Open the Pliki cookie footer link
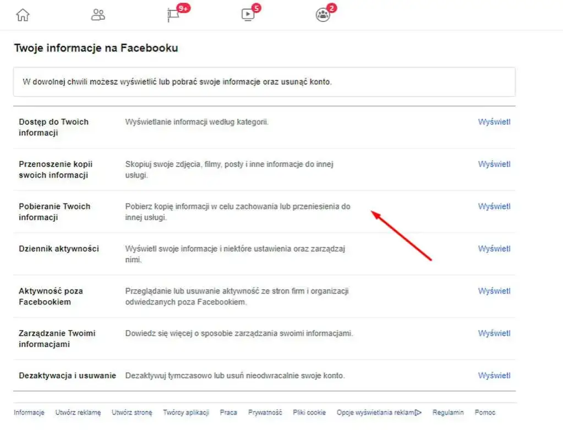The width and height of the screenshot is (563, 430). tap(309, 412)
